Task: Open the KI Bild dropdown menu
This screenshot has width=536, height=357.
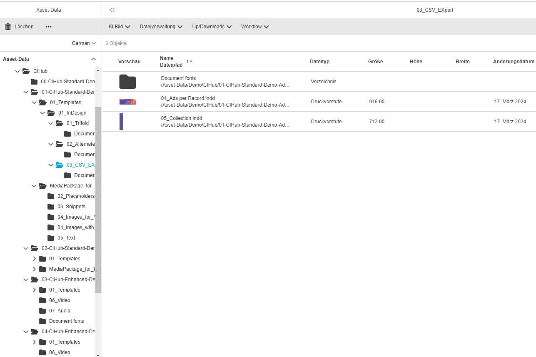Action: 119,27
